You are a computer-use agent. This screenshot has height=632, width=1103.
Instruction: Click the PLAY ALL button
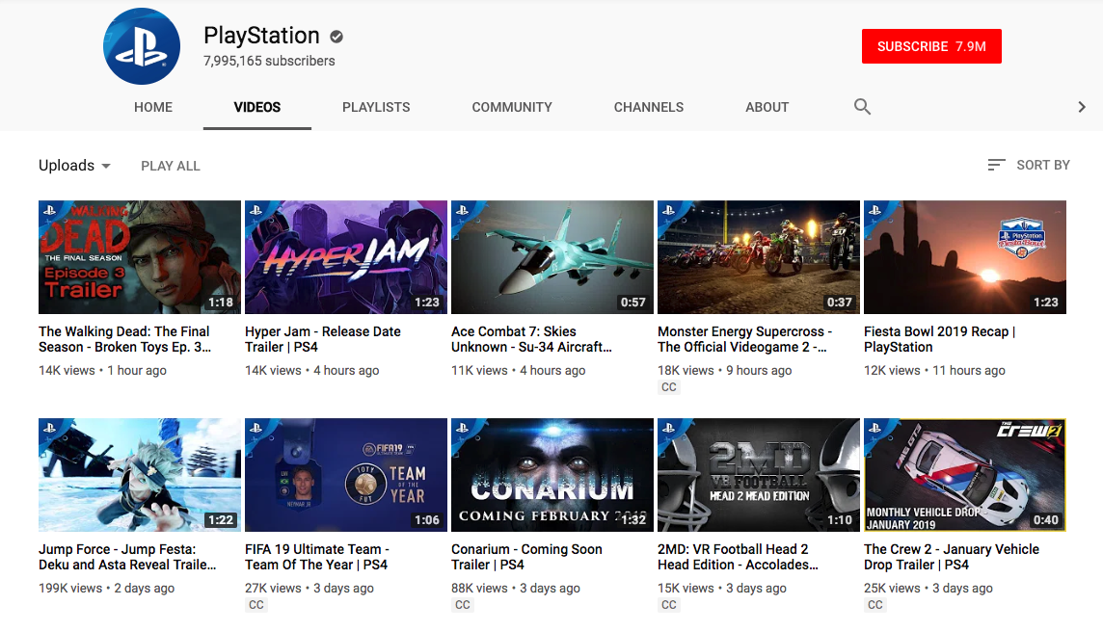click(171, 166)
